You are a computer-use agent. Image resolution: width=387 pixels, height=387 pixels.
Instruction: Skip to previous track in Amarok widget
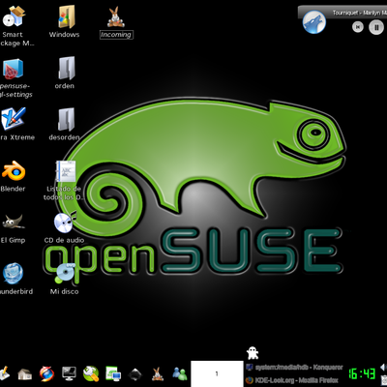pyautogui.click(x=357, y=27)
